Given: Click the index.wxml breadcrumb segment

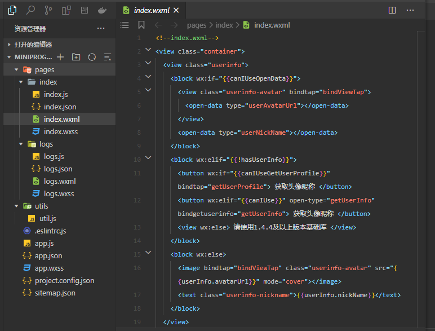Looking at the screenshot, I should (x=272, y=25).
